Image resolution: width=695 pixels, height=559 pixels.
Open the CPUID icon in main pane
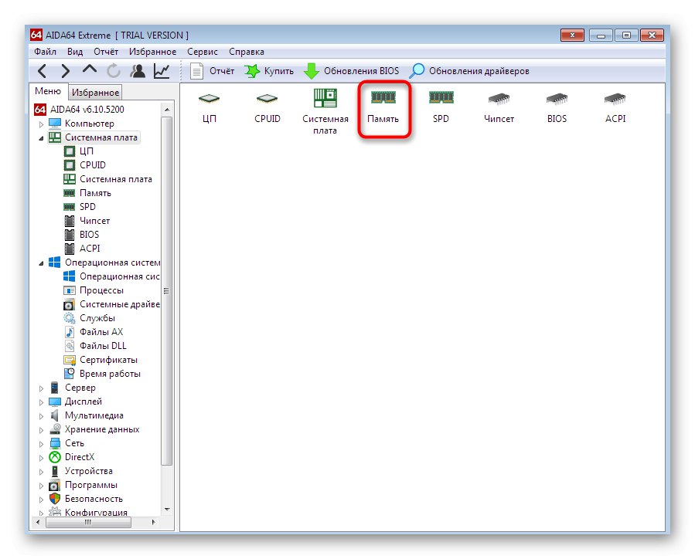pos(267,107)
